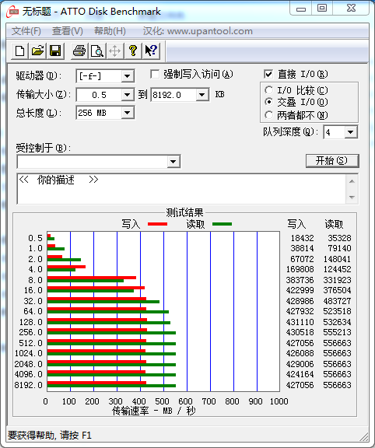Click the red 写入 legend swatch
The height and width of the screenshot is (448, 375).
point(157,224)
